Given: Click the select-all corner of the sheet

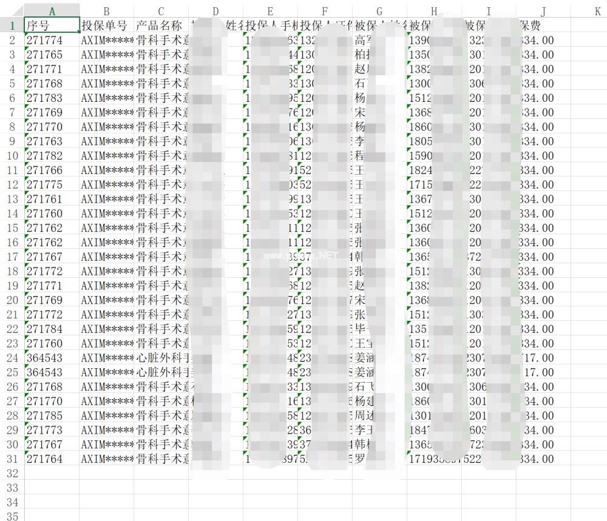Looking at the screenshot, I should pyautogui.click(x=12, y=11).
